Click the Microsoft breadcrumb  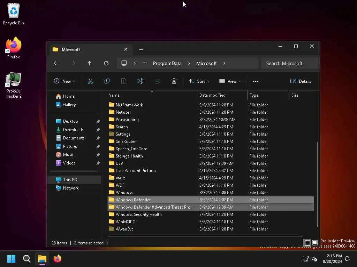tap(206, 63)
